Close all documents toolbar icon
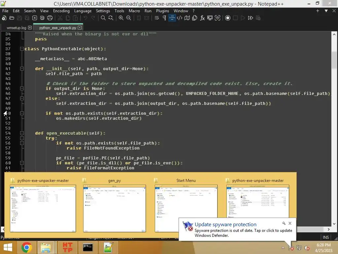 [42, 18]
